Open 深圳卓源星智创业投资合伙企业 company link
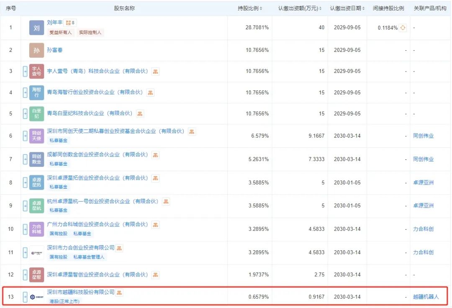This screenshot has width=452, height=308. point(98,275)
